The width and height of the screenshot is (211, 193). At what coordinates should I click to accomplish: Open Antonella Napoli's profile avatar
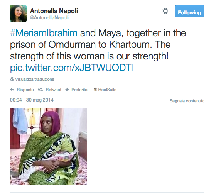tap(18, 14)
